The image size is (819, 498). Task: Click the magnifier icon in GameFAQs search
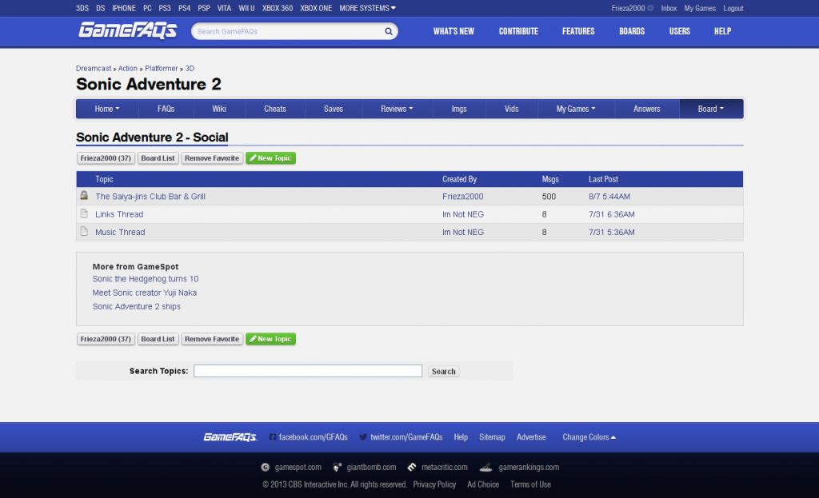[x=389, y=31]
